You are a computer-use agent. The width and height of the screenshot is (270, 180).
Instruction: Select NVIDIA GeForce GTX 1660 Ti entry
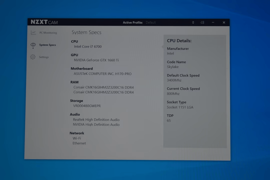click(96, 60)
